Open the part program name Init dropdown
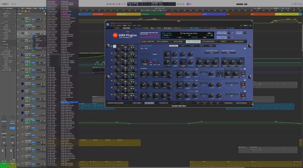The width and height of the screenshot is (303, 168). (212, 53)
